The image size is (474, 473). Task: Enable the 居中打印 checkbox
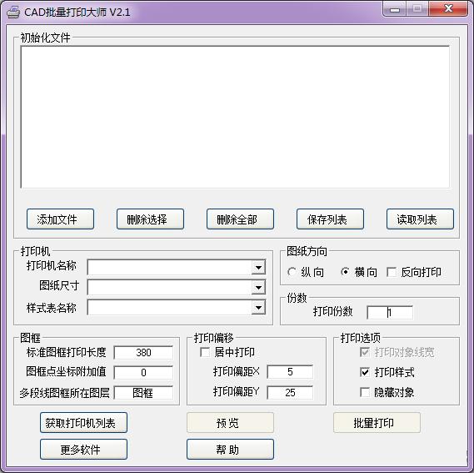pyautogui.click(x=205, y=352)
